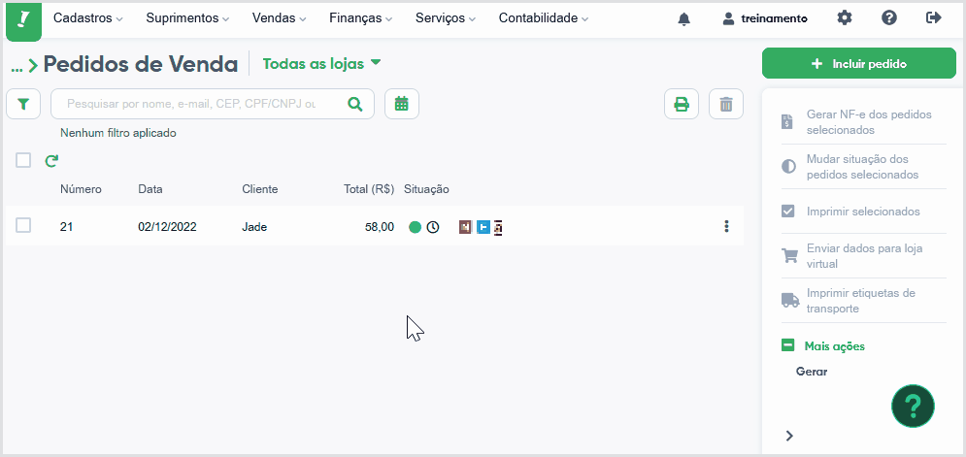Image resolution: width=966 pixels, height=457 pixels.
Task: Click the green status dot of order 21
Action: click(416, 227)
